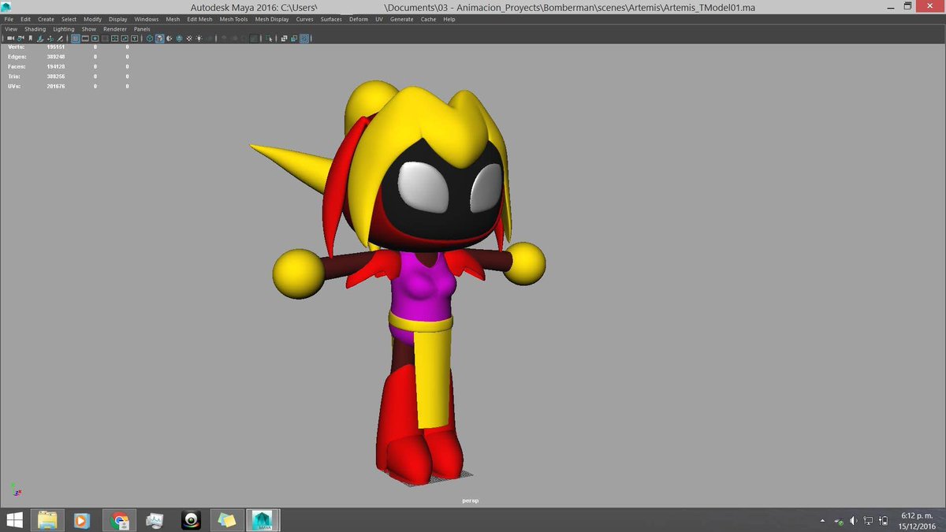Open the Generate menu
This screenshot has height=532, width=946.
point(401,19)
